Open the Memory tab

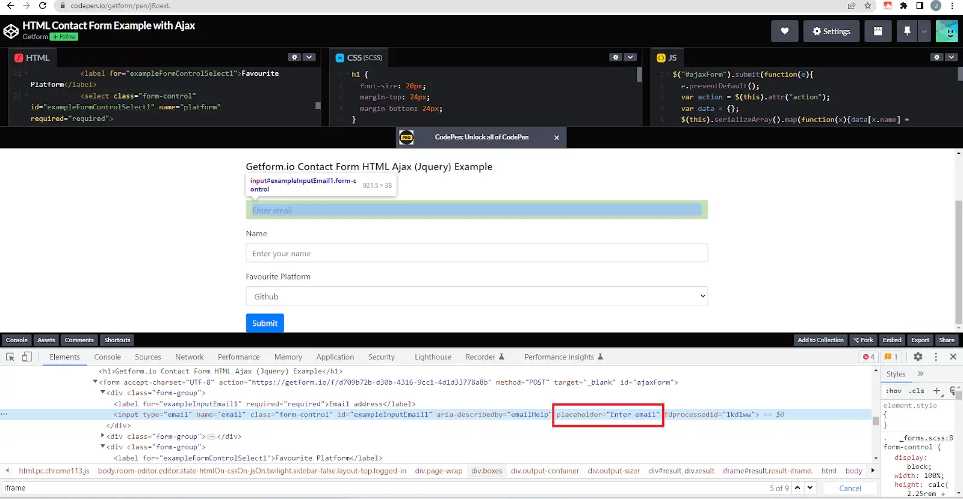point(288,357)
